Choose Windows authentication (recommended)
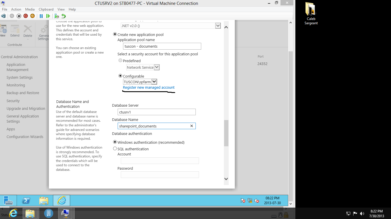 pyautogui.click(x=115, y=142)
